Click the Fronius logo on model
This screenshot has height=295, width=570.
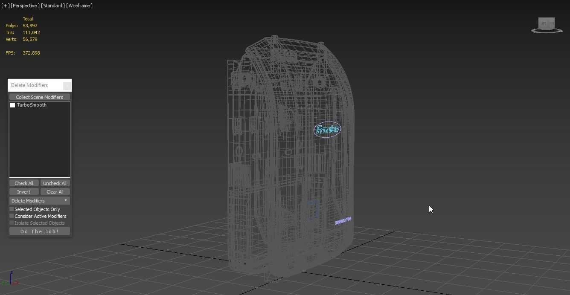pyautogui.click(x=327, y=130)
